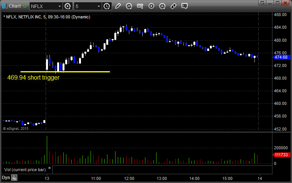Click the Chart title label
This screenshot has width=292, height=183.
coord(15,6)
